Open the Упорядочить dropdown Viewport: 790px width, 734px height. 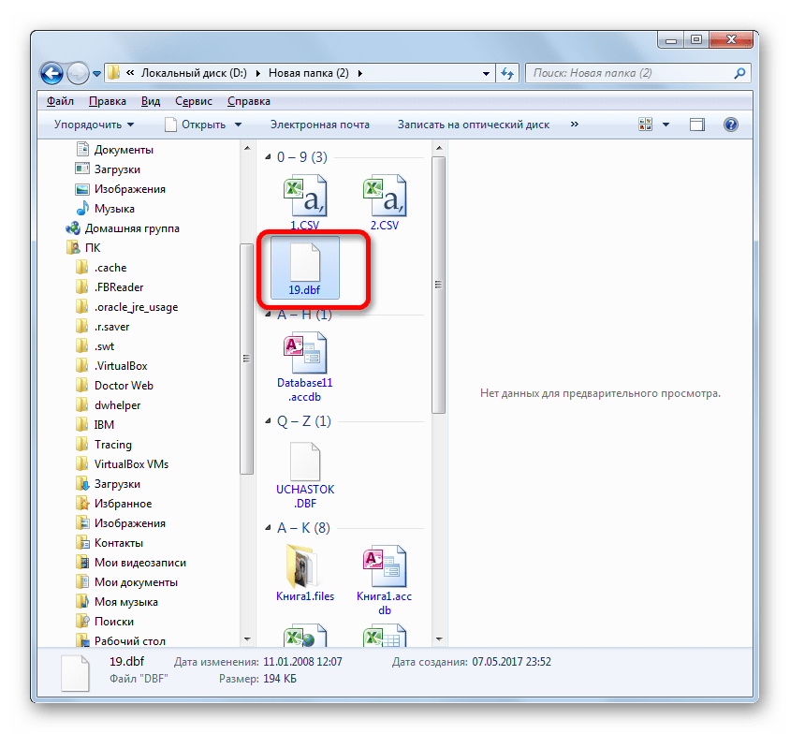[x=94, y=125]
